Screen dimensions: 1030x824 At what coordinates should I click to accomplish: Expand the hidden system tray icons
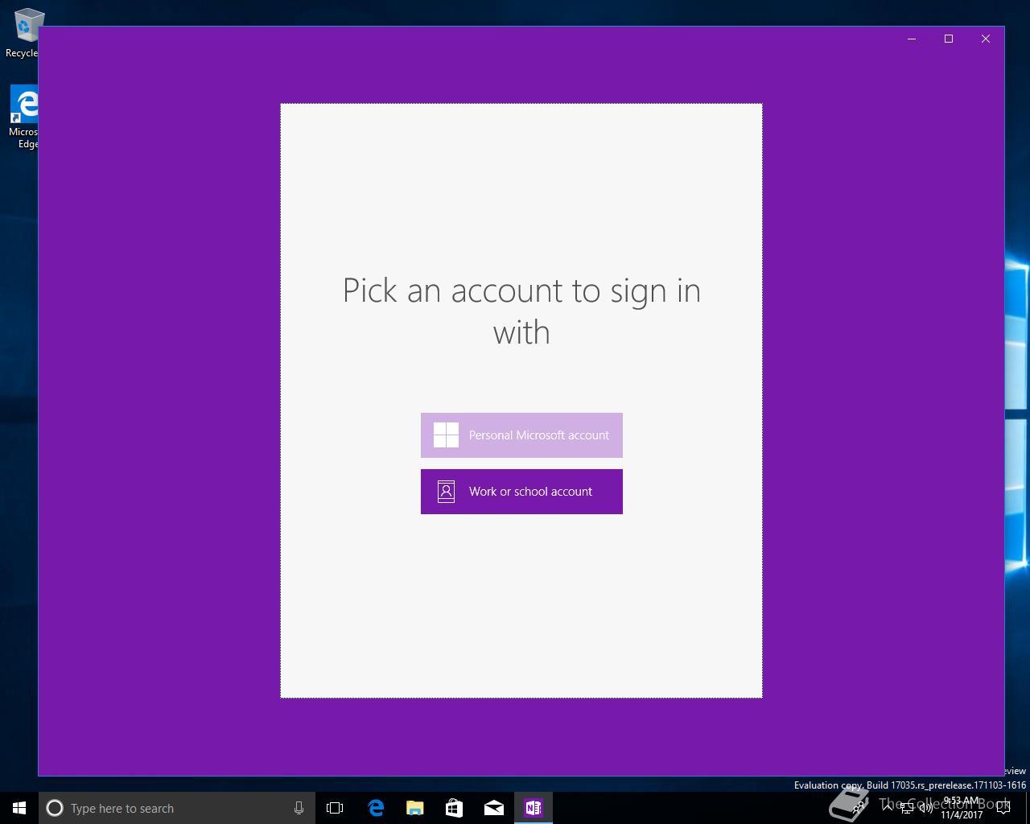point(887,808)
